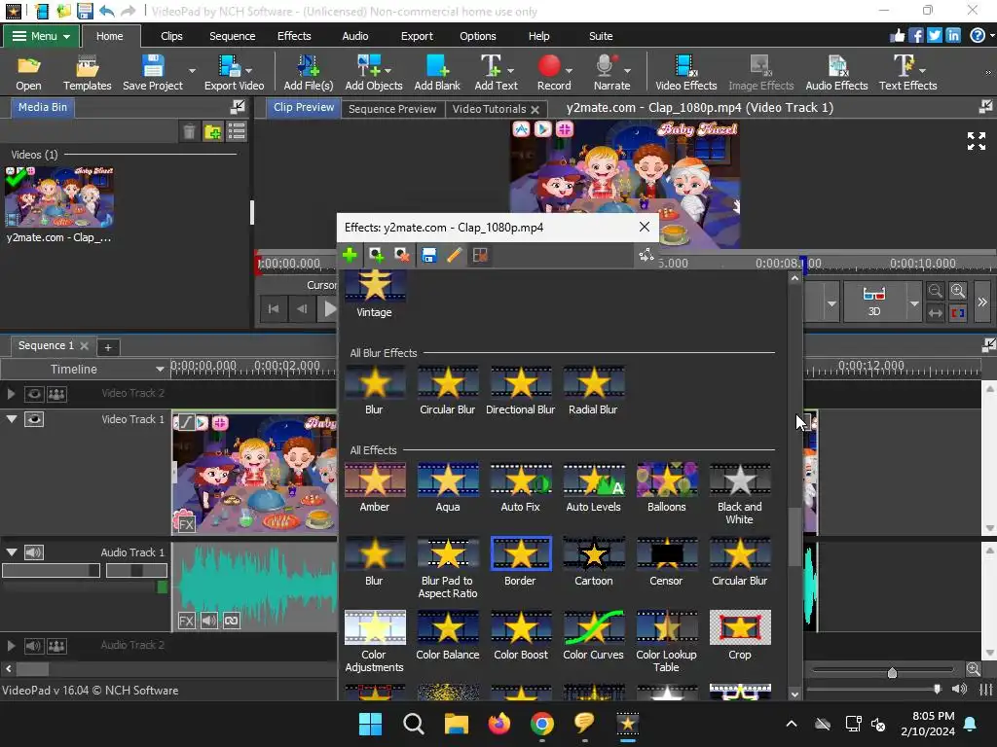Image resolution: width=997 pixels, height=747 pixels.
Task: Click the Open button
Action: point(28,72)
